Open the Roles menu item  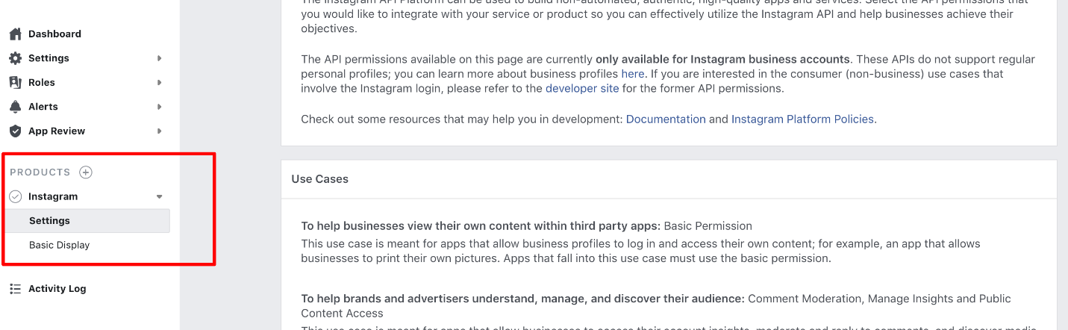pos(42,82)
